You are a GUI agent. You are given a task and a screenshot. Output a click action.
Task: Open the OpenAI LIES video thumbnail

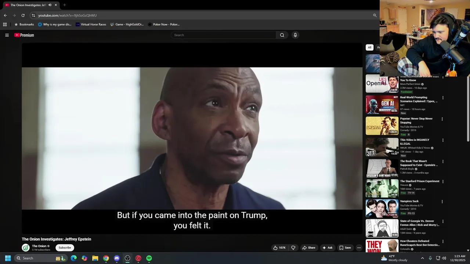click(x=382, y=84)
